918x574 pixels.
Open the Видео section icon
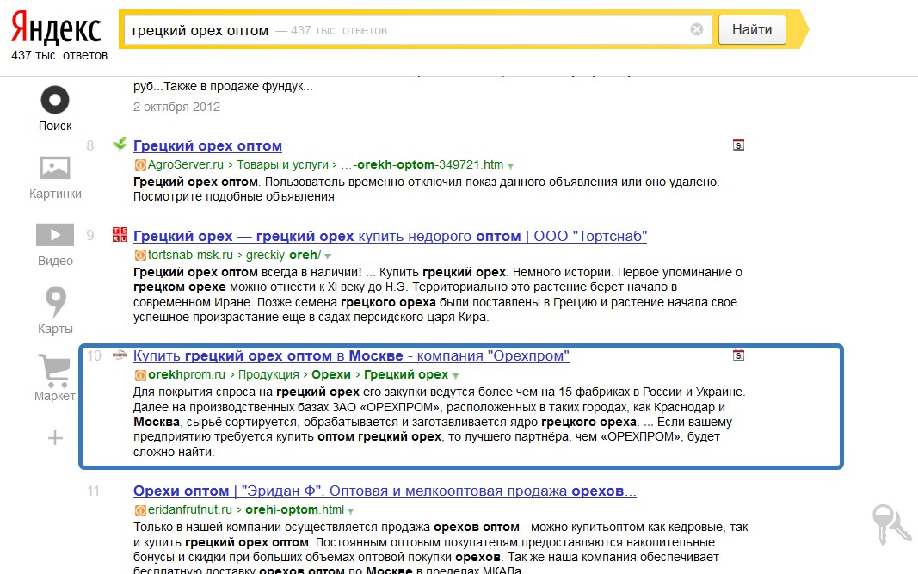click(x=55, y=235)
